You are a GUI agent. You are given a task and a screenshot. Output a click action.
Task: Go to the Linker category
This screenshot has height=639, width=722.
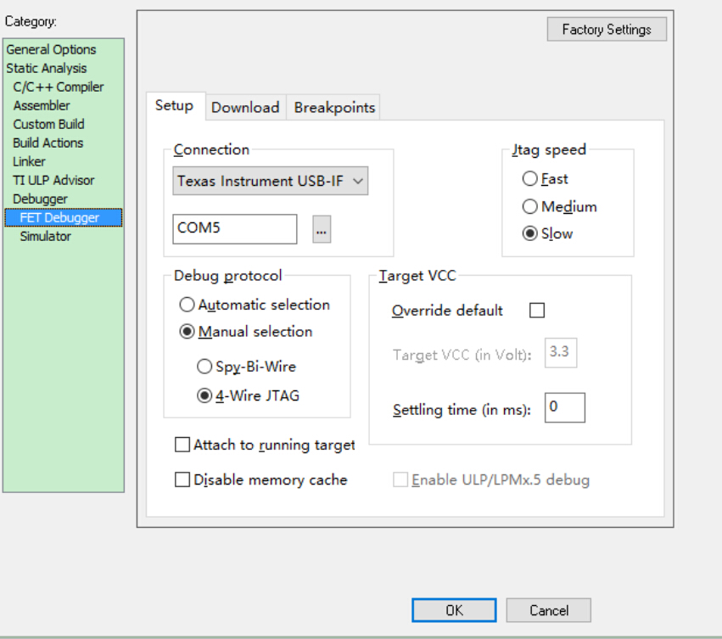(30, 161)
